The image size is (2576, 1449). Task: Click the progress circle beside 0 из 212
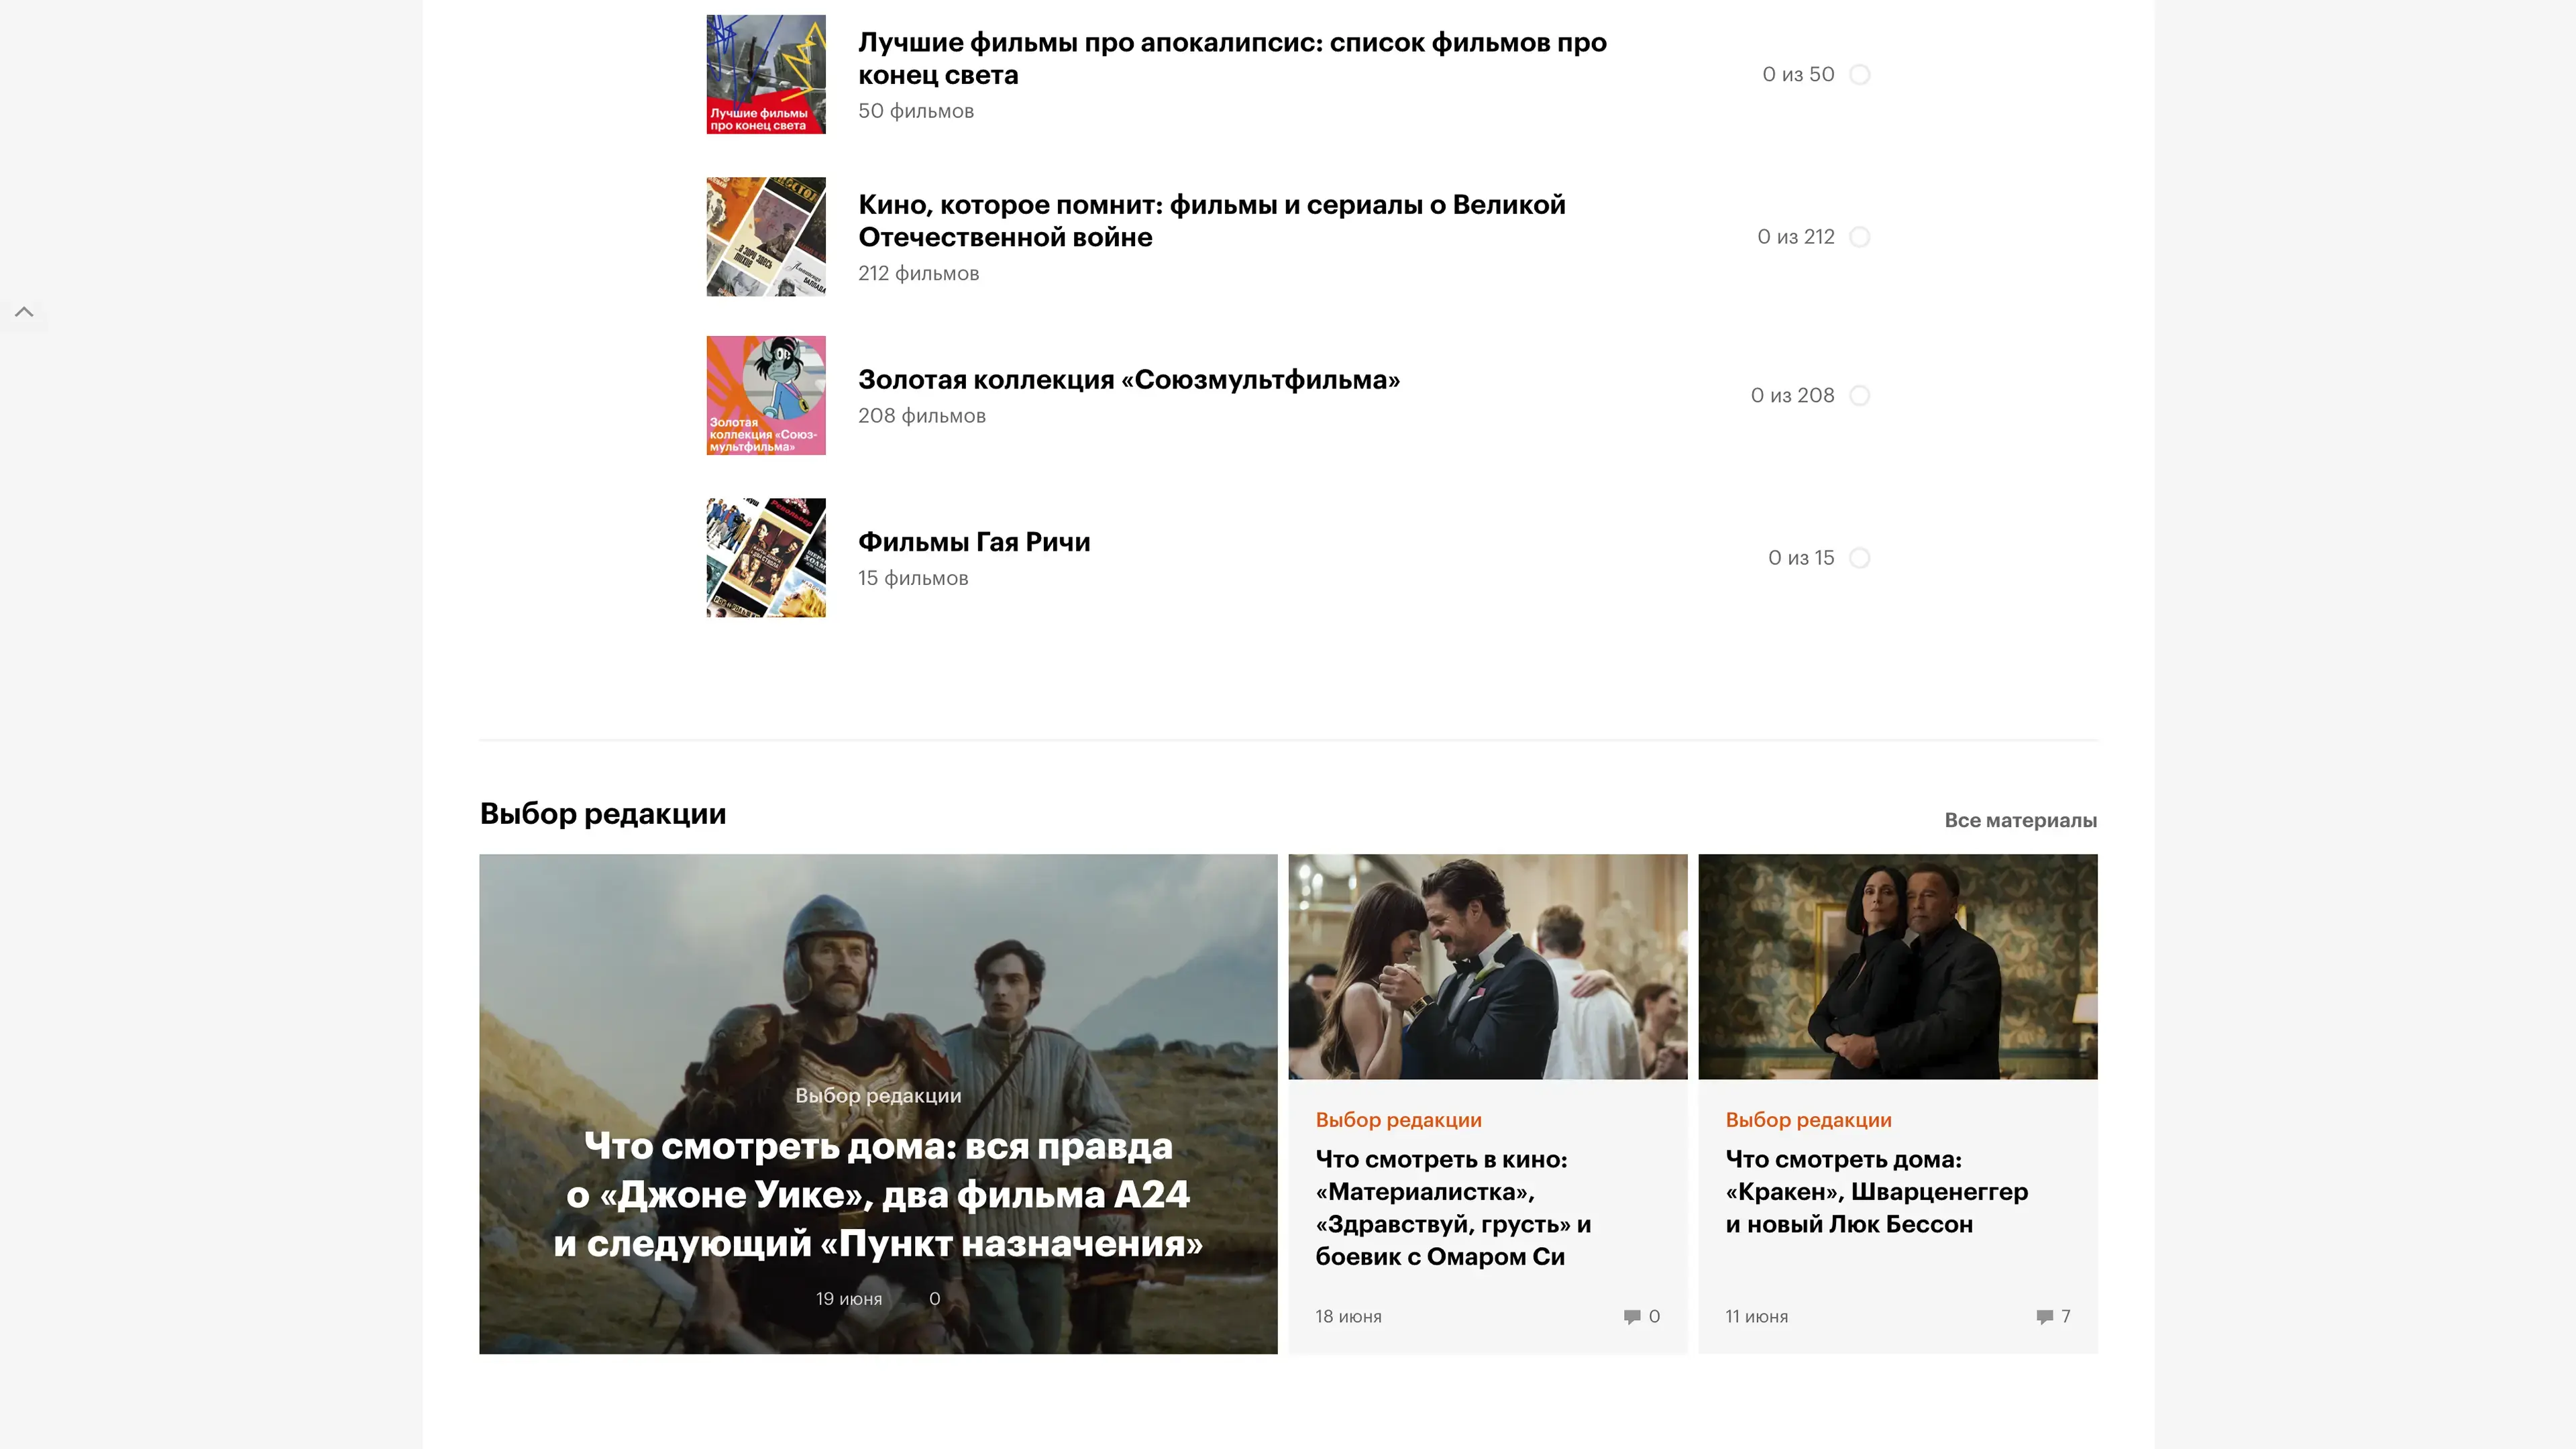coord(1859,237)
